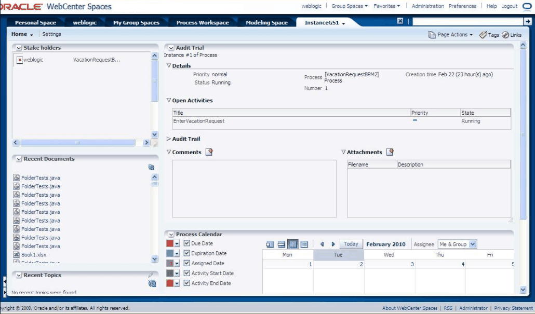Collapse the Audit Trial panel
This screenshot has width=535, height=314.
coord(171,48)
